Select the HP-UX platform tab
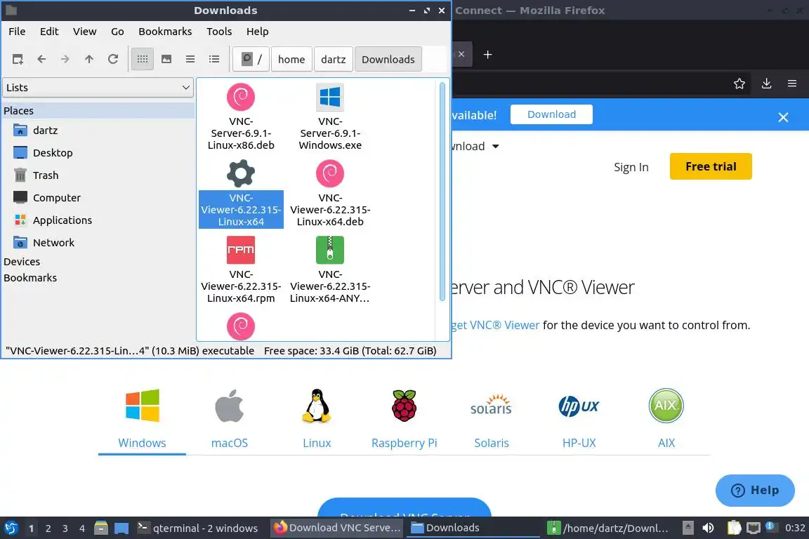809x539 pixels. point(579,420)
